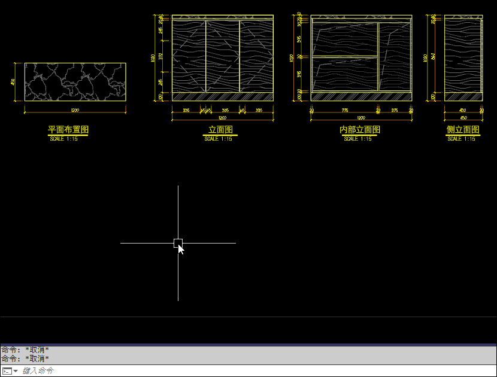Pick the SCALE 1:15 text under 内部立面图
Screen dimensions: 497x377
pos(357,139)
